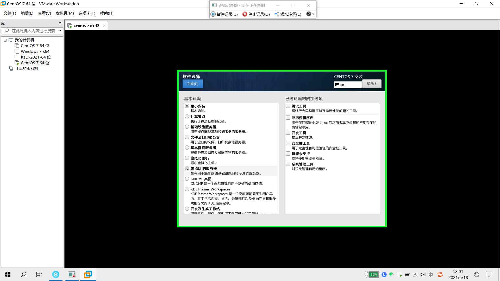
Task: Open the volume speaker tray icon
Action: pos(423,274)
